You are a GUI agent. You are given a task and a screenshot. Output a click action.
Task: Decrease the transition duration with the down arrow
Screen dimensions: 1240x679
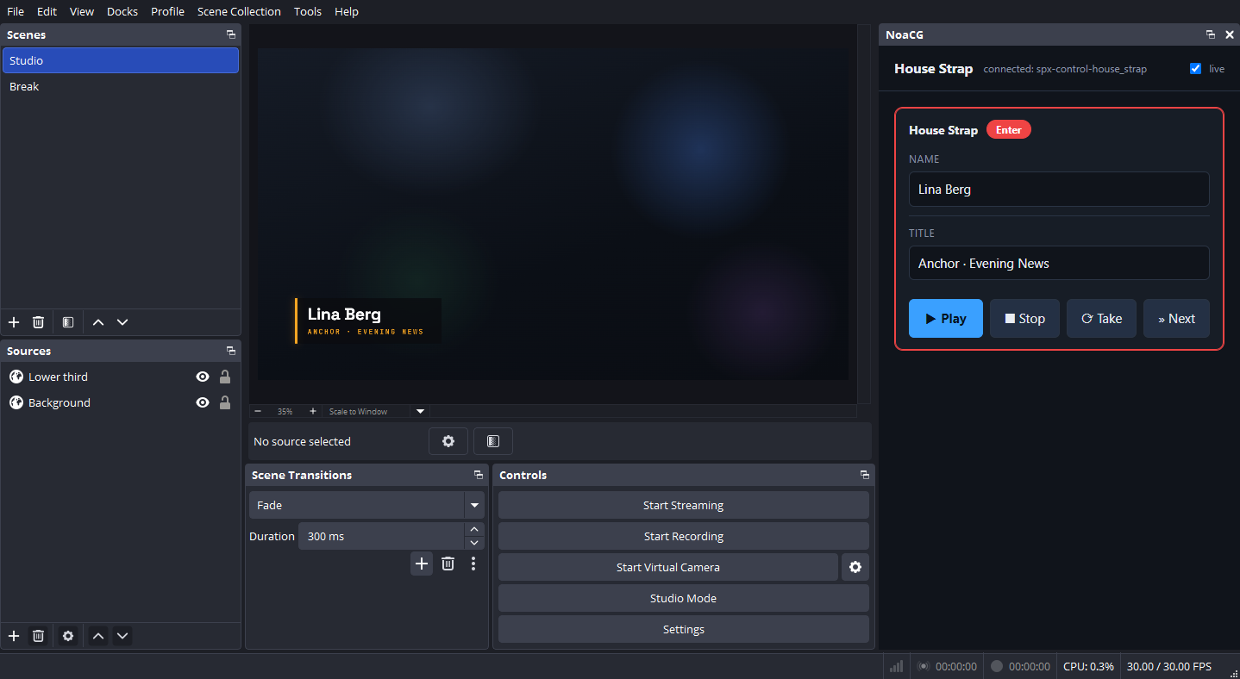[474, 543]
